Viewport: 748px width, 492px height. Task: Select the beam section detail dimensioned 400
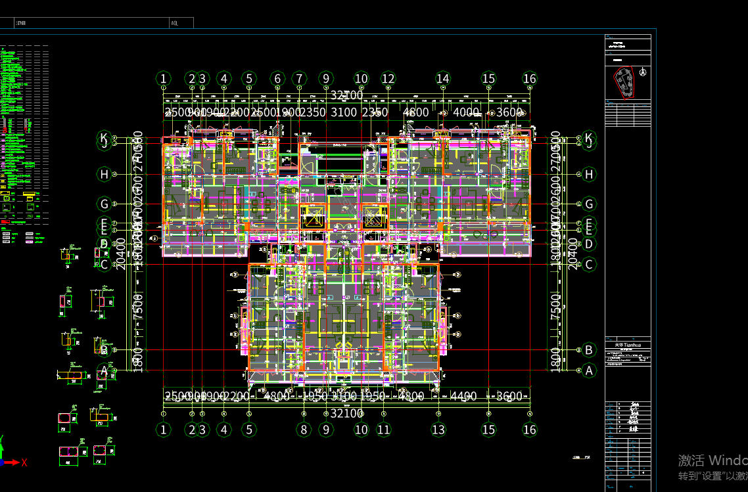(73, 453)
